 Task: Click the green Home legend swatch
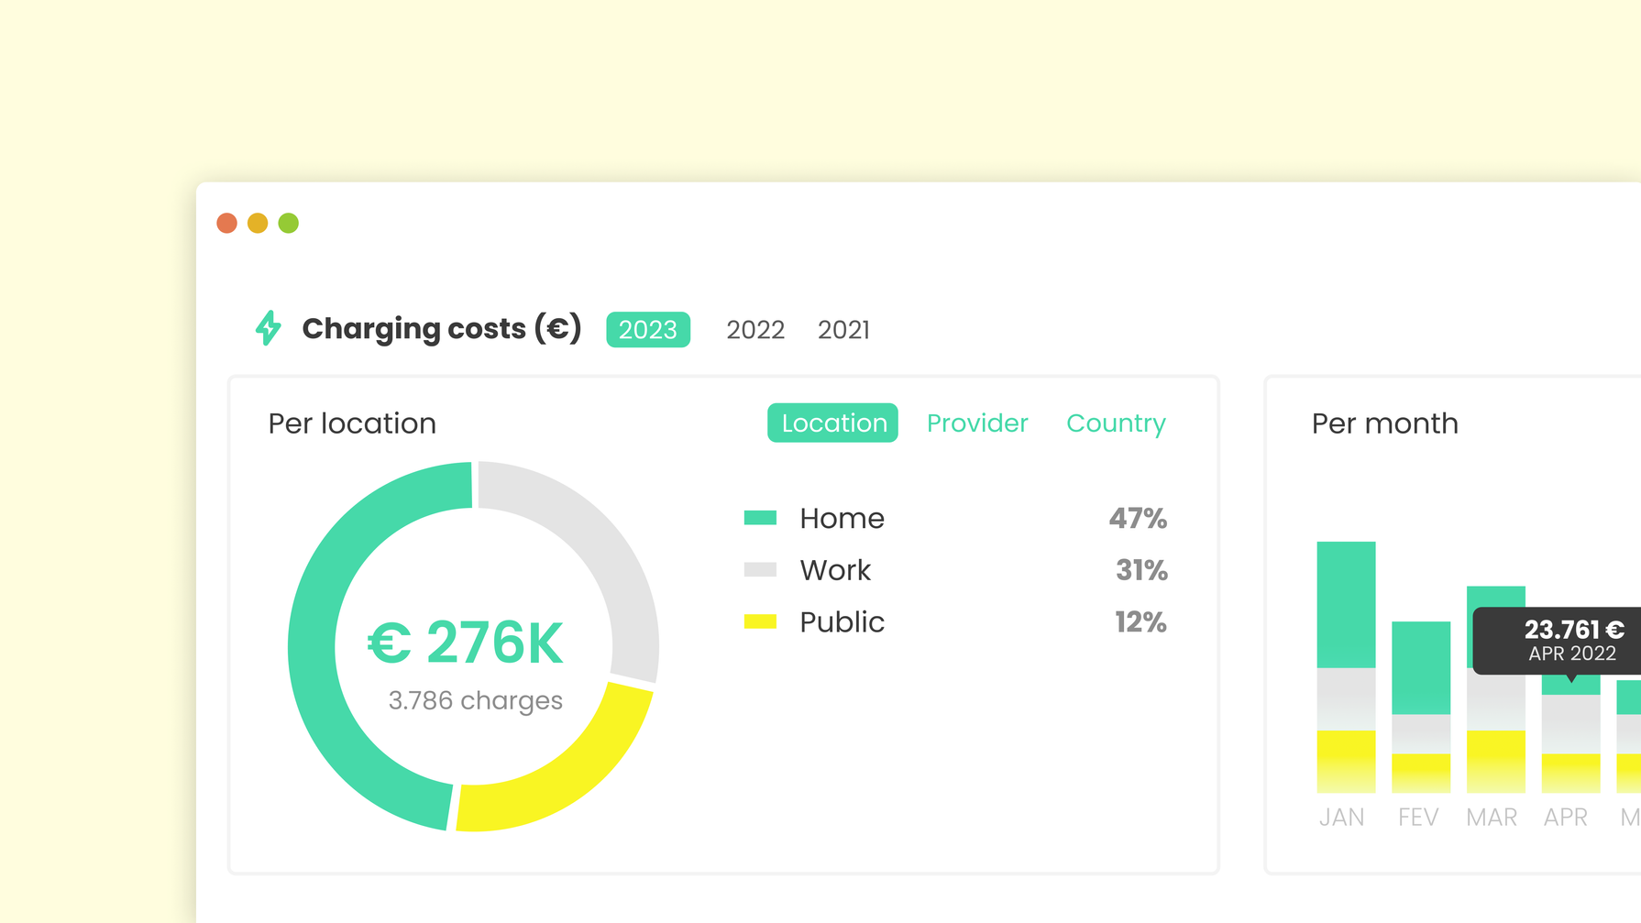[760, 518]
